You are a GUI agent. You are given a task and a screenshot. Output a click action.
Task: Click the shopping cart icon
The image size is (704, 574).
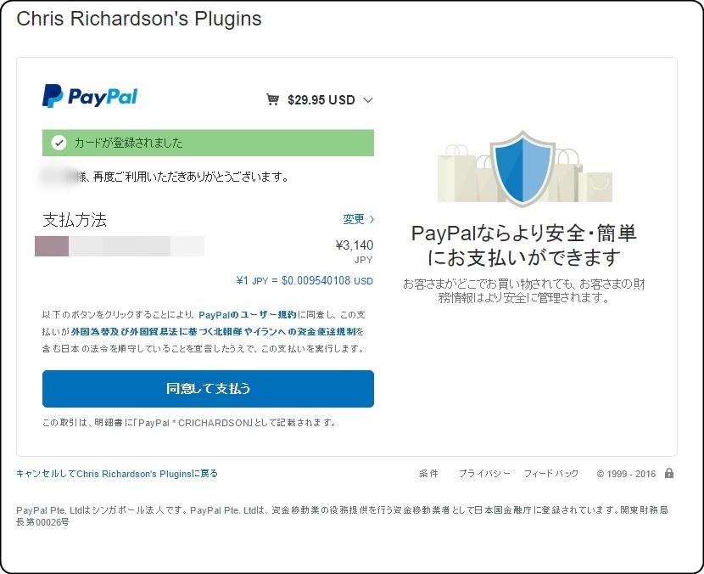272,99
